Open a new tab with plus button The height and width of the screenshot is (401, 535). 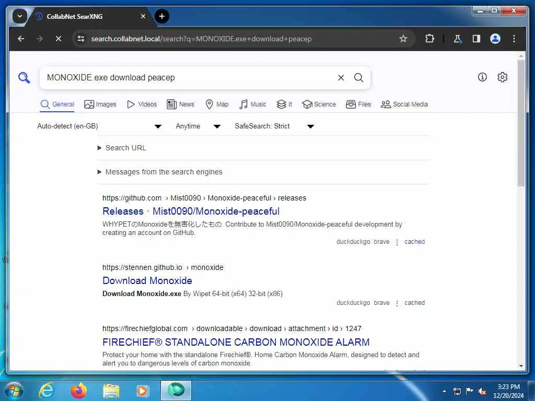coord(162,16)
